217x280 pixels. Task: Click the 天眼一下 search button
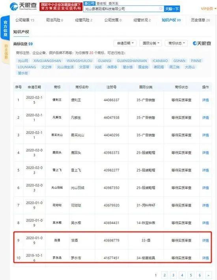pos(172,9)
